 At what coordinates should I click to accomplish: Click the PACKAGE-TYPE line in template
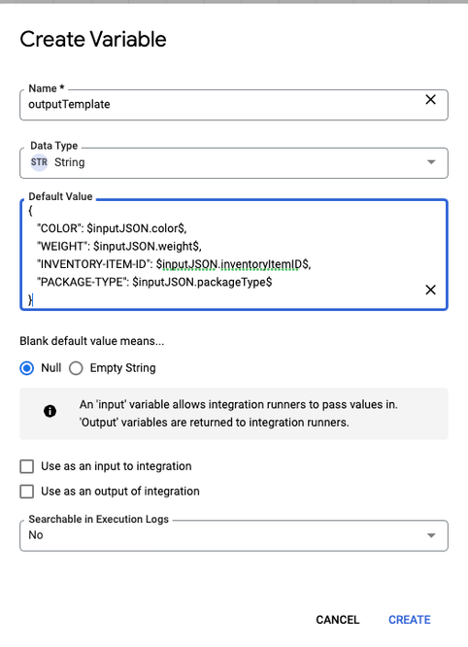click(x=154, y=283)
